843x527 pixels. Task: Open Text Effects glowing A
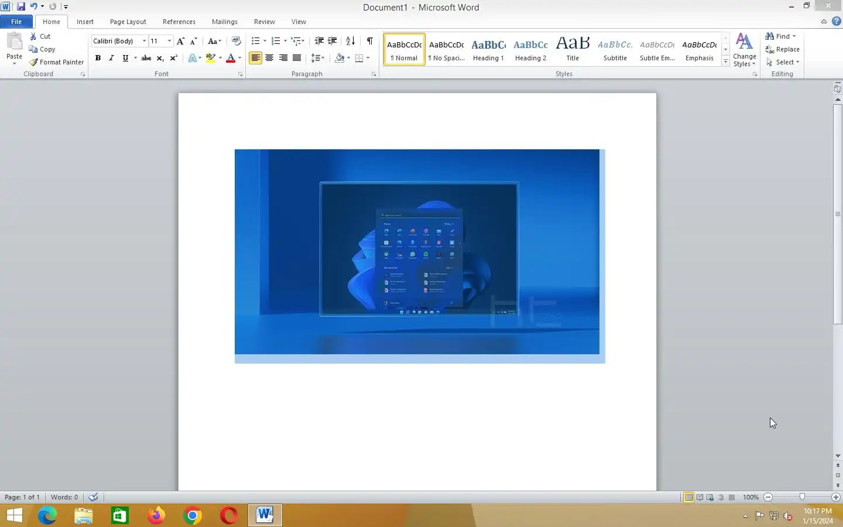pos(192,58)
